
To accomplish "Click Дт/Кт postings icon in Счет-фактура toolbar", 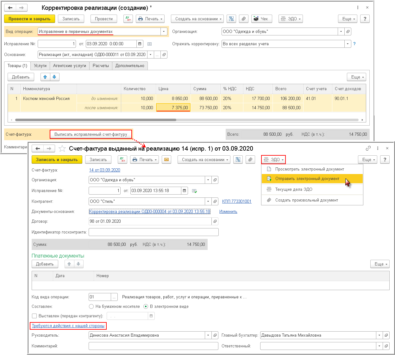I will pyautogui.click(x=122, y=160).
